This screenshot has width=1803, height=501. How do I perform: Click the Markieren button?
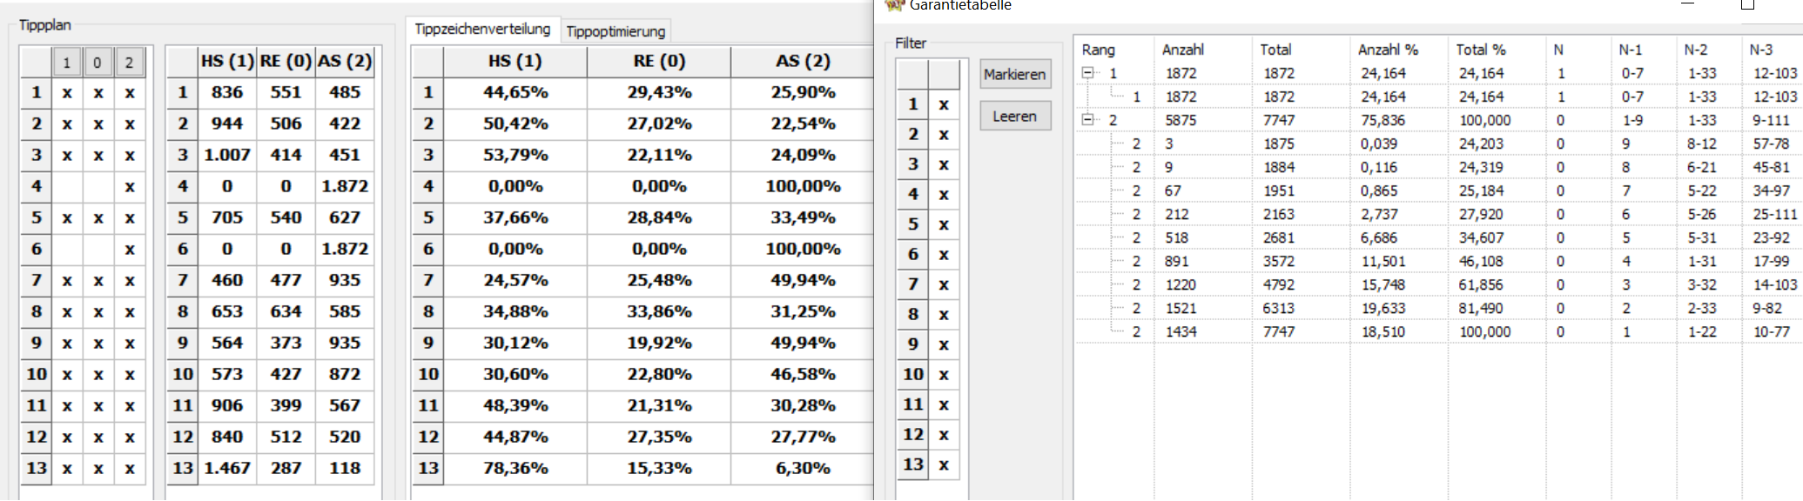pyautogui.click(x=1015, y=74)
